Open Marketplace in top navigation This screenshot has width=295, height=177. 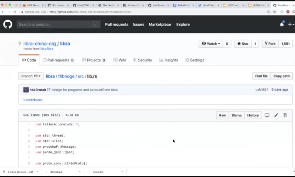(160, 25)
